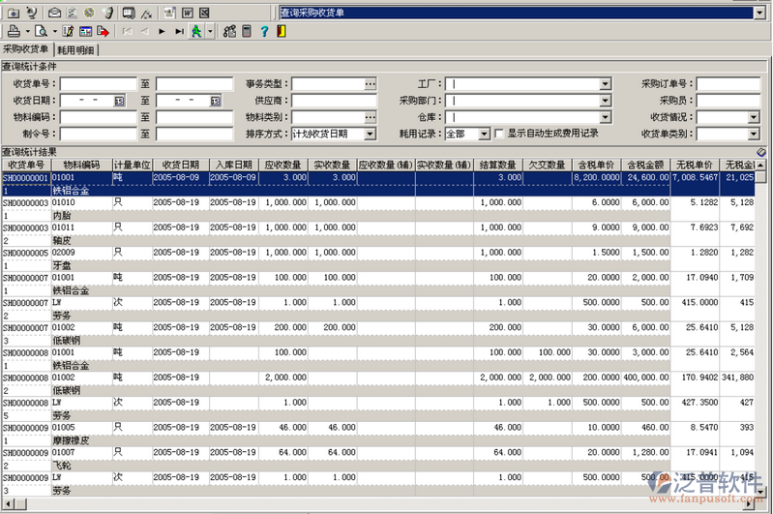Open the 排序方式 dropdown
The image size is (773, 514).
point(370,134)
